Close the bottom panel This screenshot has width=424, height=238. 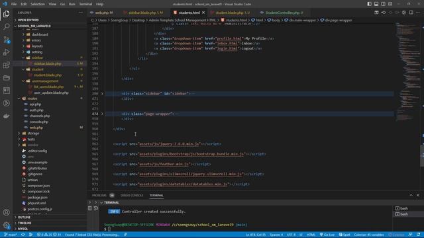(418, 195)
